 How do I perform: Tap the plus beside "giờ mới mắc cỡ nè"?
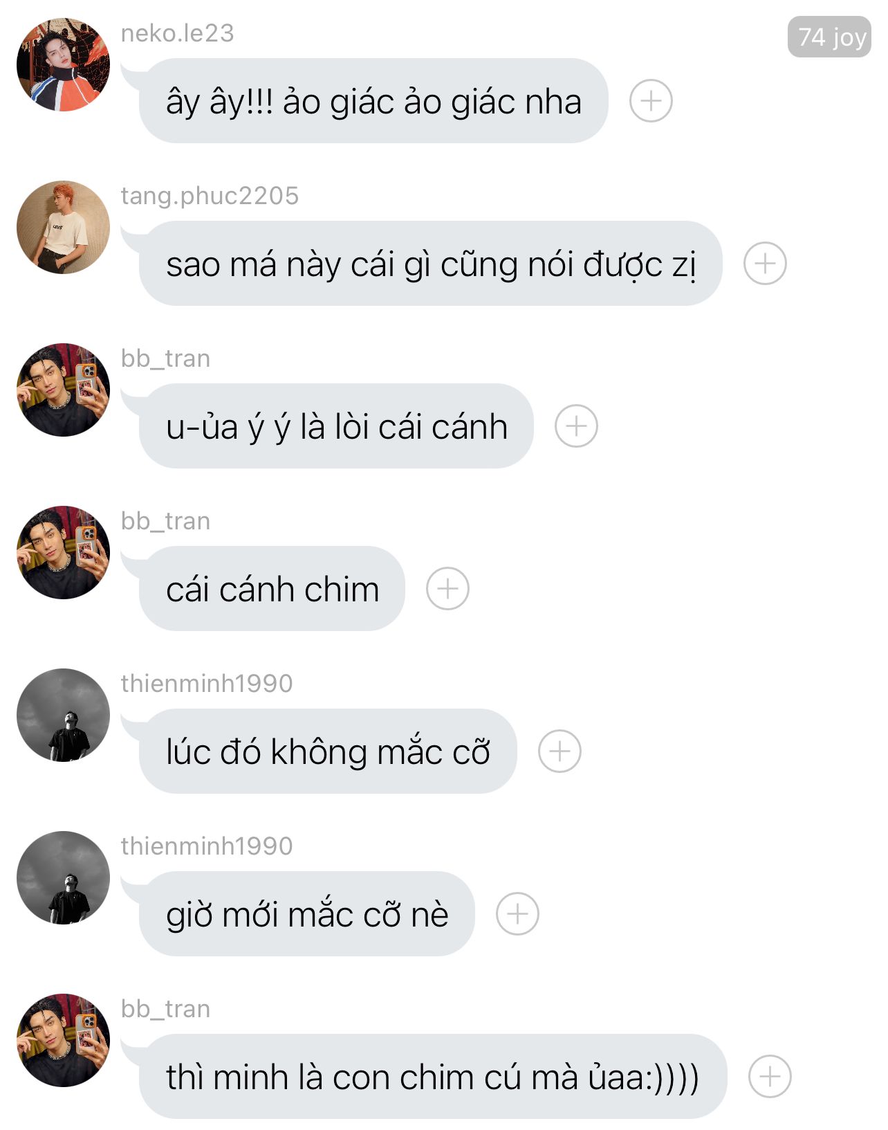click(517, 914)
